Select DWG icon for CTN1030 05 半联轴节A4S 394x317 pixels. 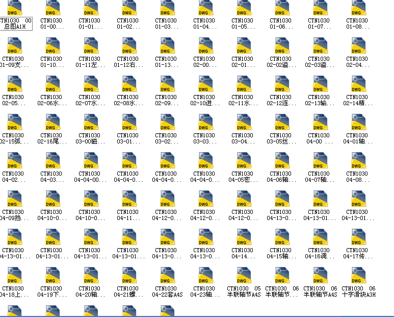[244, 275]
